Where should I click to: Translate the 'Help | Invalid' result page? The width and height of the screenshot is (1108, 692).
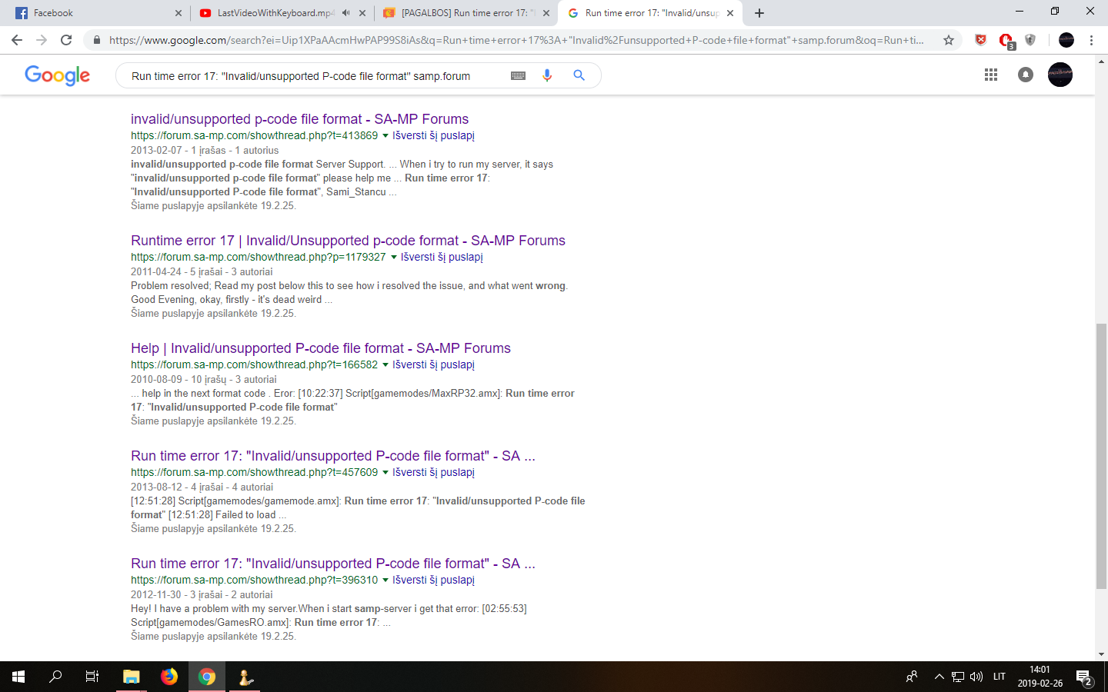(433, 364)
